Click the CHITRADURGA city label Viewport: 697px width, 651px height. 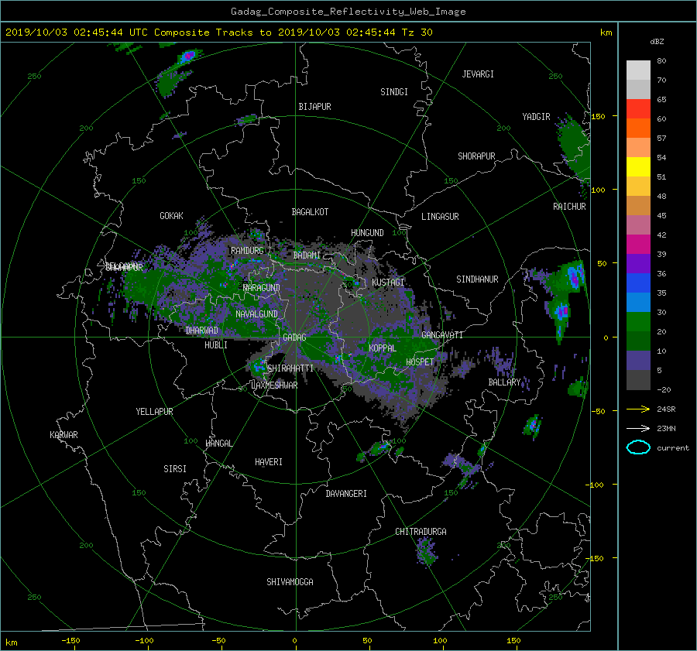pos(421,532)
